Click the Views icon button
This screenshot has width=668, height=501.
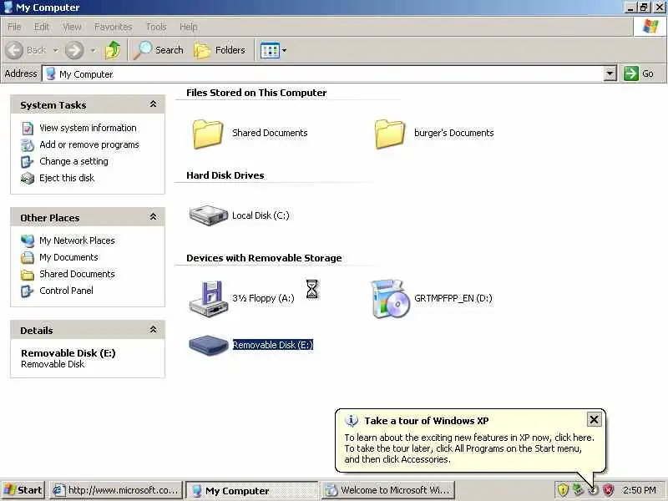coord(270,51)
